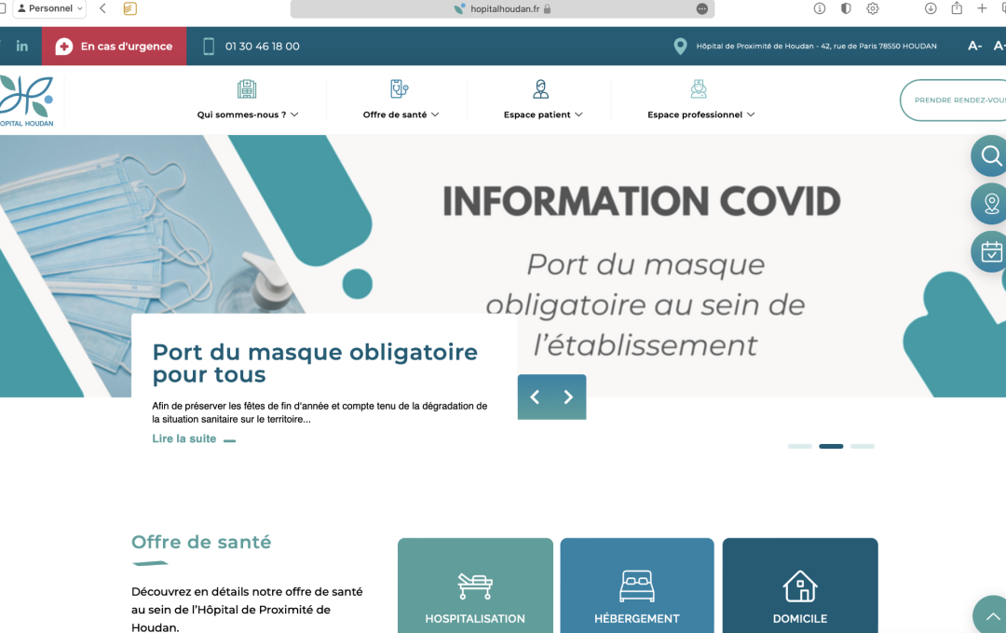Select the first carousel slide indicator
The image size is (1006, 633).
799,447
